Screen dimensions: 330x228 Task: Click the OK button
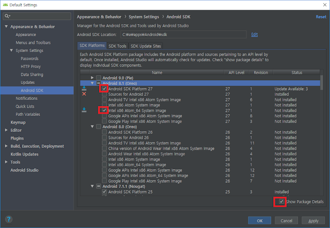pyautogui.click(x=259, y=221)
